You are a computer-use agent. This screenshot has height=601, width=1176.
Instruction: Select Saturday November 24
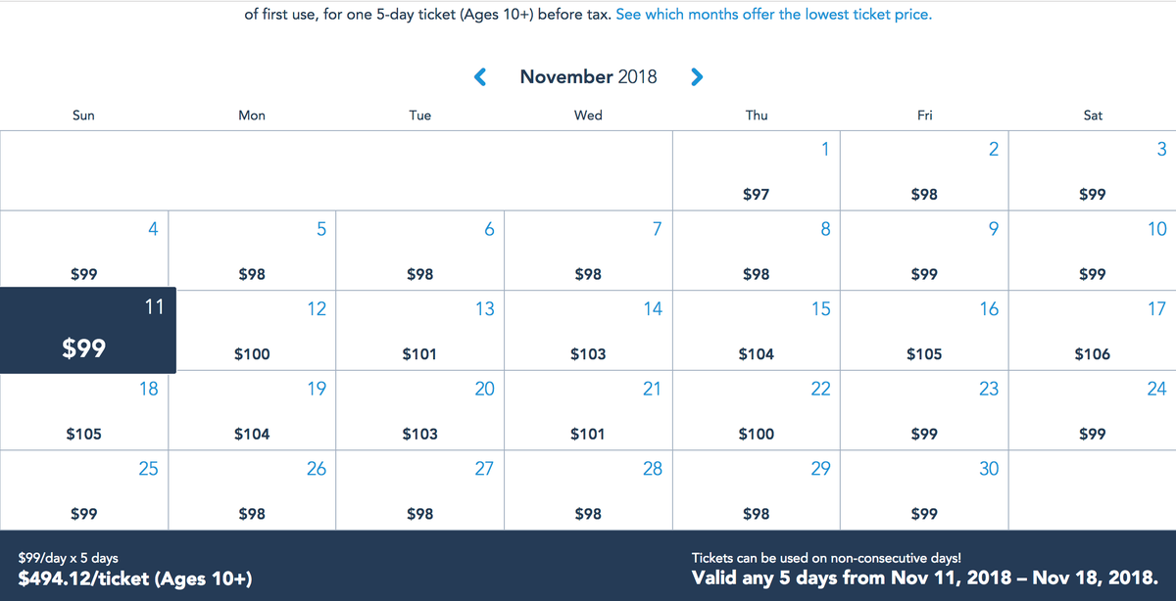click(x=1093, y=411)
